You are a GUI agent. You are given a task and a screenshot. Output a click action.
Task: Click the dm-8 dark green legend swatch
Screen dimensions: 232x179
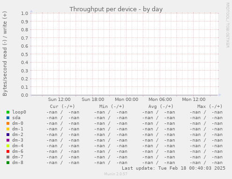[x=8, y=163]
